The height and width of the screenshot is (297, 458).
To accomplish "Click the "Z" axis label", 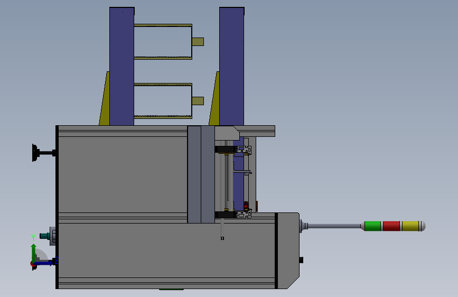I will (x=57, y=260).
